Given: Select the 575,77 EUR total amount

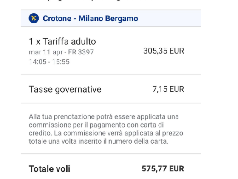Looking at the screenshot, I should (x=163, y=169).
